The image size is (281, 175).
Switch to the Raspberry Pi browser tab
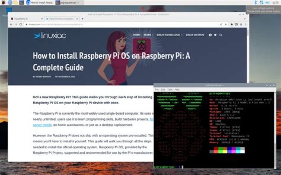23,19
